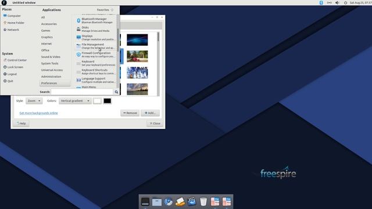Launch the web browser icon in dock
Image resolution: width=372 pixels, height=209 pixels.
tap(169, 201)
